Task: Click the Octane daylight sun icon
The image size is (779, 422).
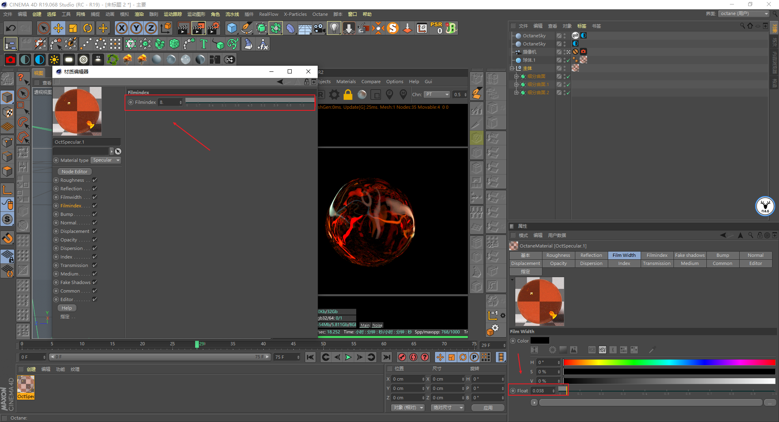Action: click(54, 60)
